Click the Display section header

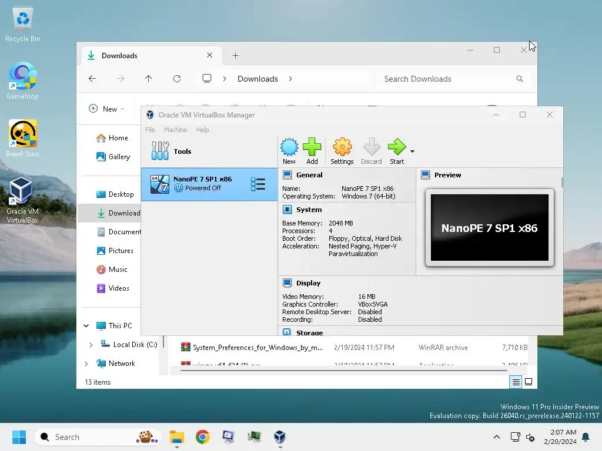(308, 283)
